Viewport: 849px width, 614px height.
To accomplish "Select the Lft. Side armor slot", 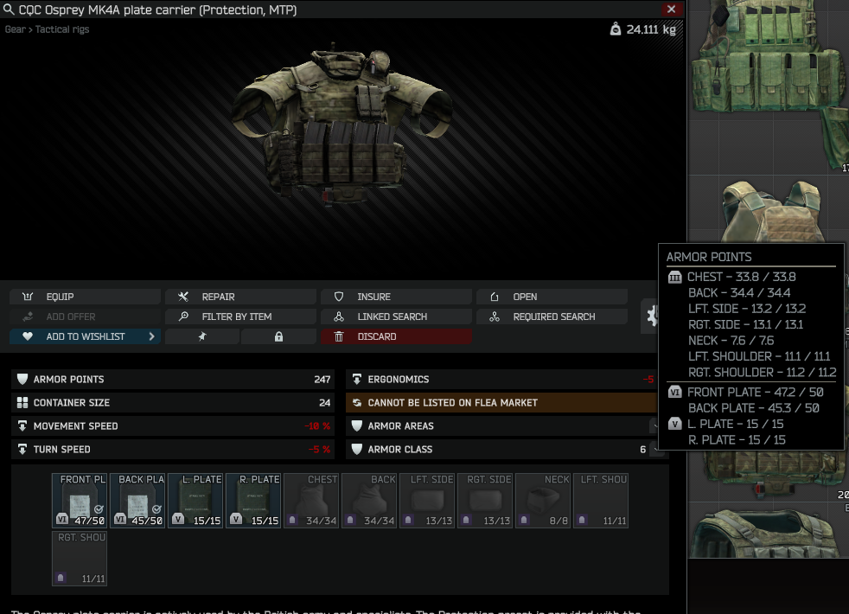I will point(427,501).
